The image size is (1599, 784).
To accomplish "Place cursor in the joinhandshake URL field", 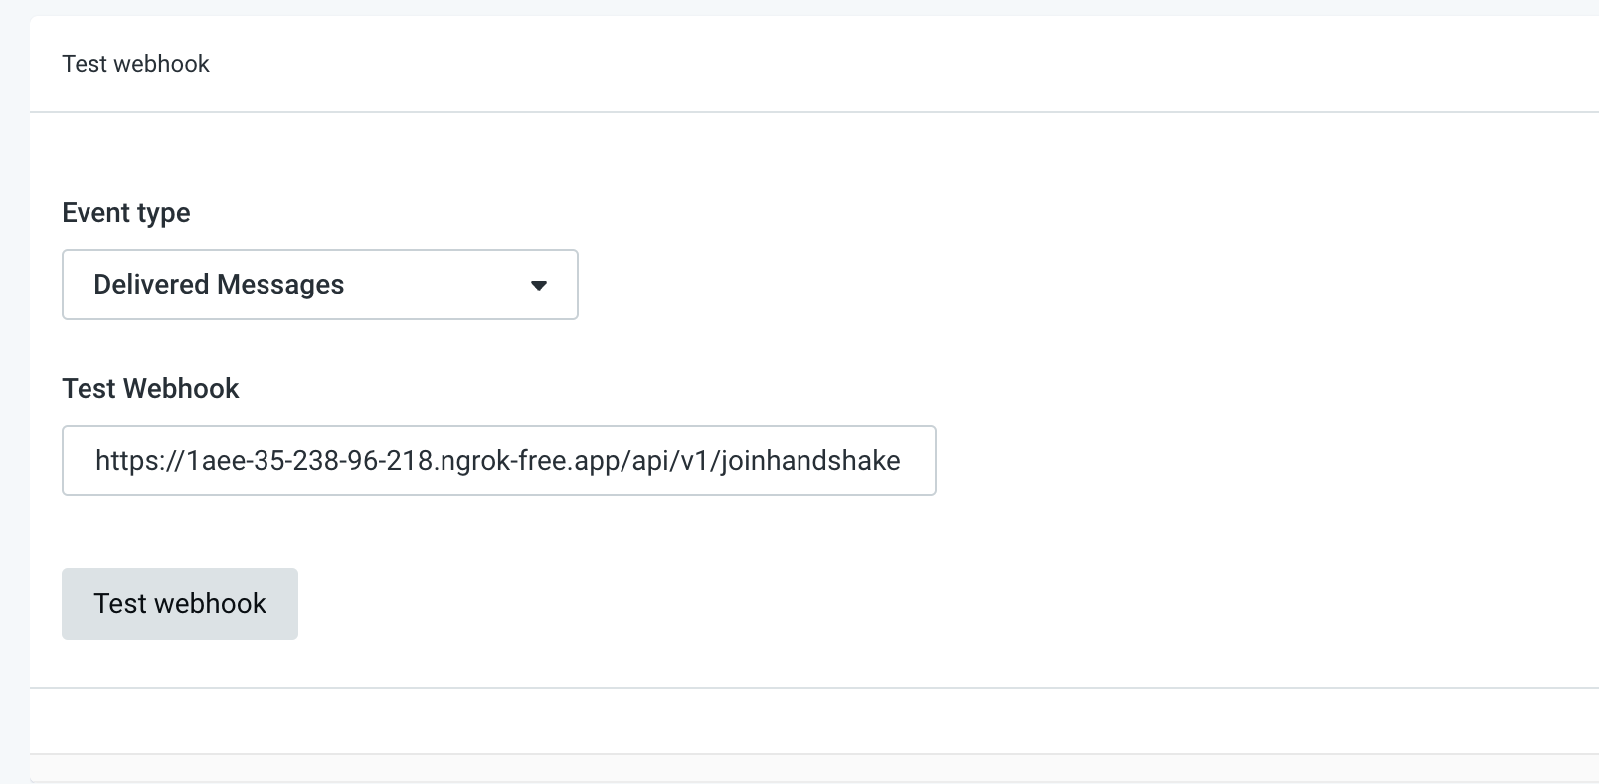I will [x=498, y=460].
